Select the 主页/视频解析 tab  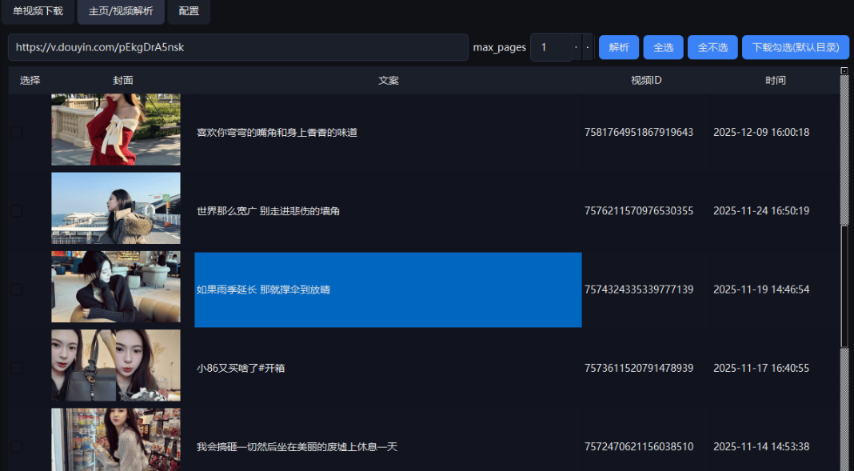(121, 11)
